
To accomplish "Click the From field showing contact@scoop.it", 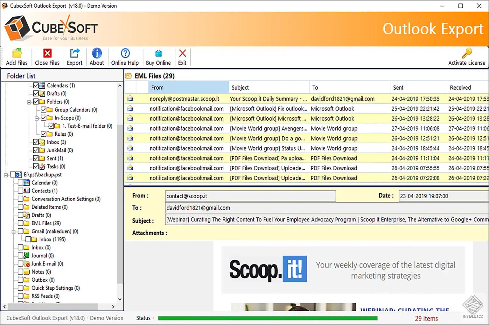I will point(250,196).
